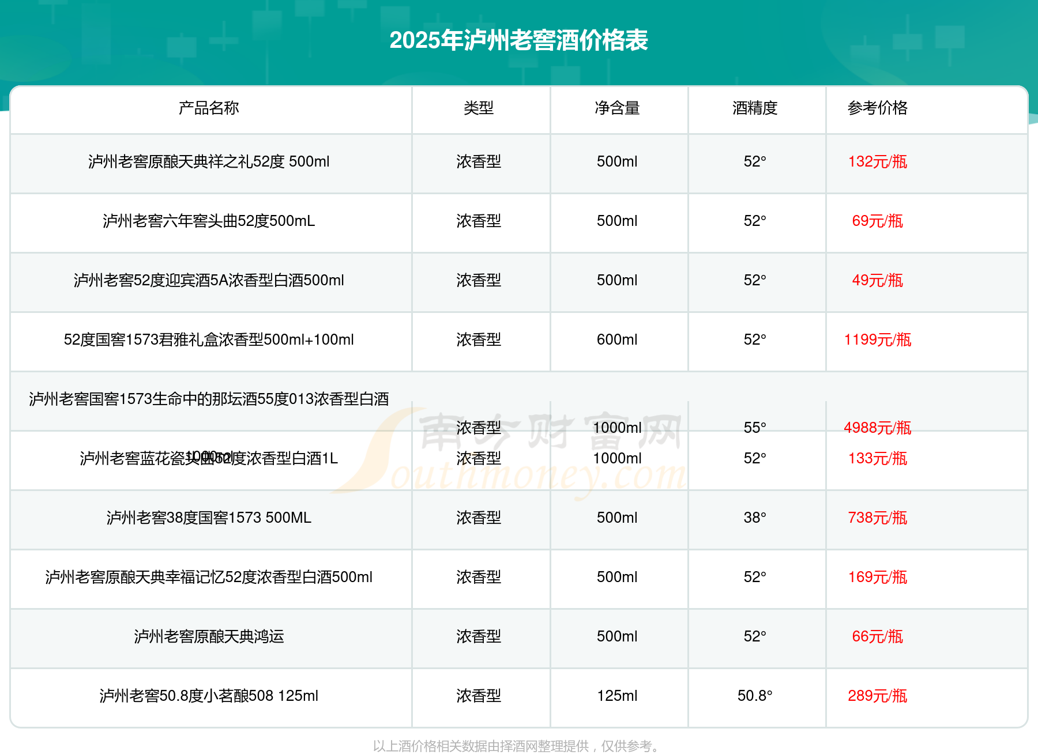Click "500ml" net content in the 幸福记忆 row
Image resolution: width=1038 pixels, height=755 pixels.
click(617, 577)
